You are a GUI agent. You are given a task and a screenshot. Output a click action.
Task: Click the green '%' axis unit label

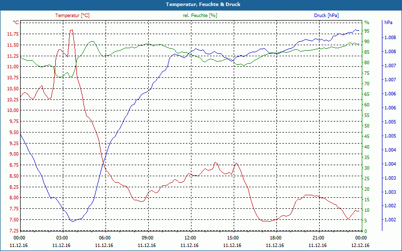[367, 23]
